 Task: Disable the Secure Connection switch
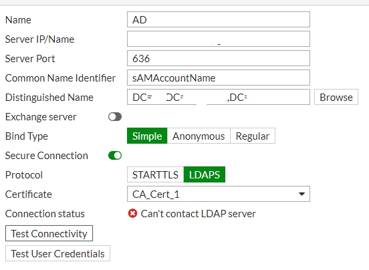coord(115,156)
